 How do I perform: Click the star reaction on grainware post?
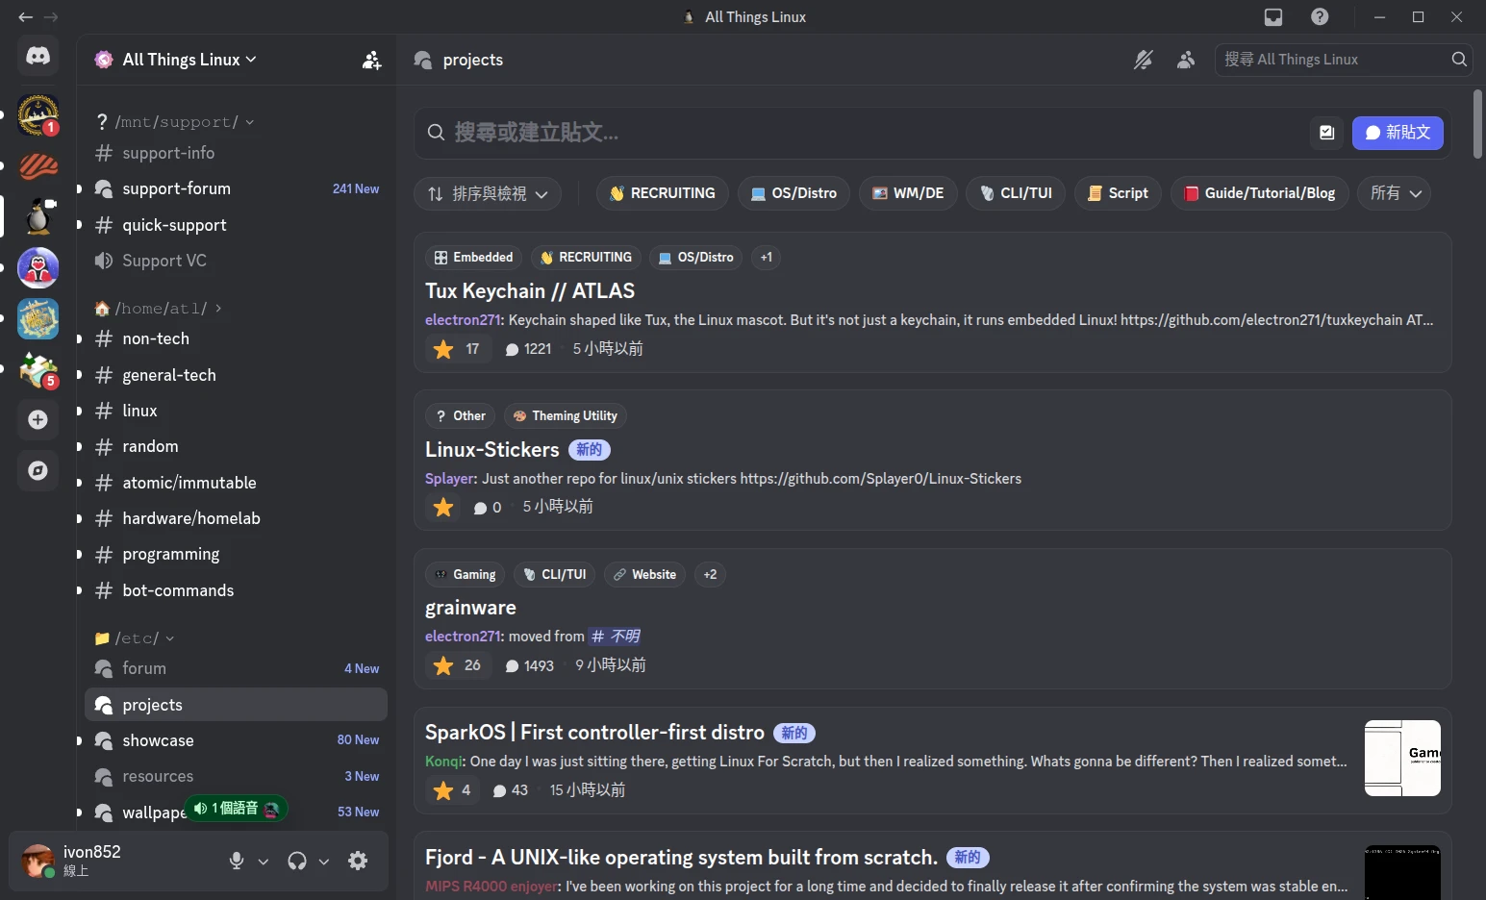(457, 665)
